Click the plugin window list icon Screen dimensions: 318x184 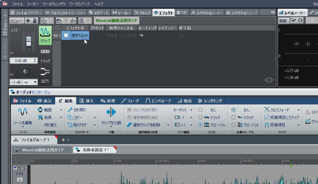(81, 21)
